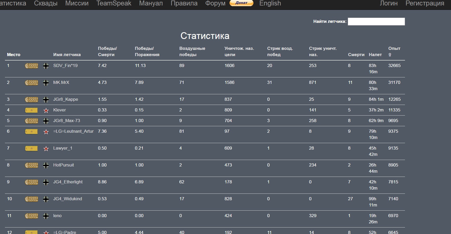Click the rank badge icon for JGr8_Kappe
The width and height of the screenshot is (451, 234).
tap(31, 100)
